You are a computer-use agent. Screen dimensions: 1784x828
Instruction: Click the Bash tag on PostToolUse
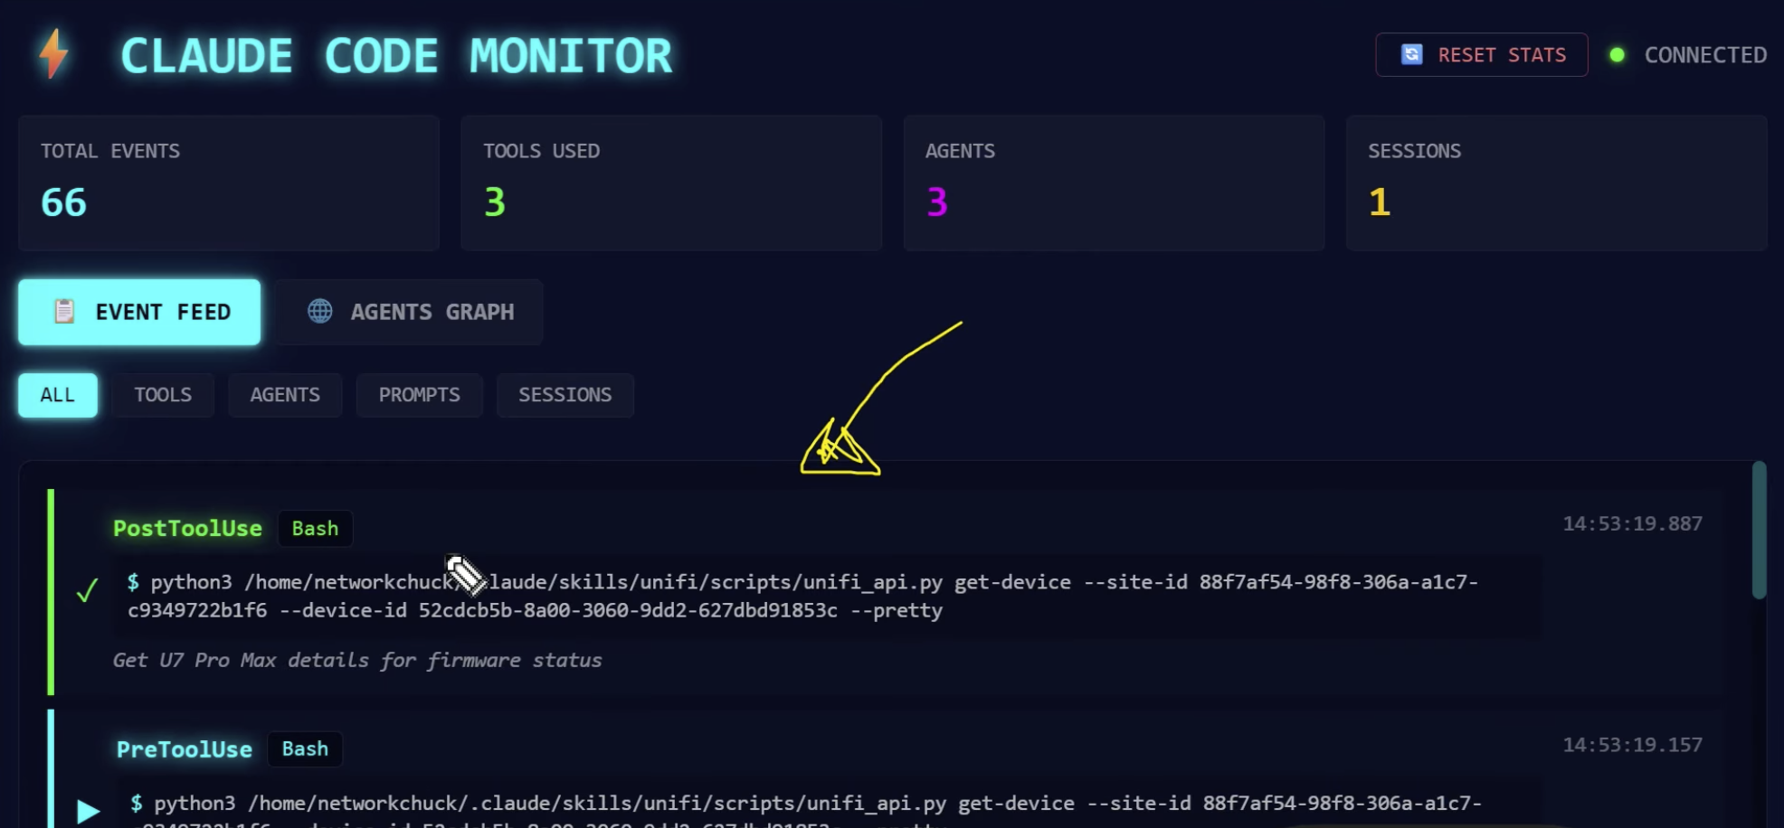tap(315, 529)
